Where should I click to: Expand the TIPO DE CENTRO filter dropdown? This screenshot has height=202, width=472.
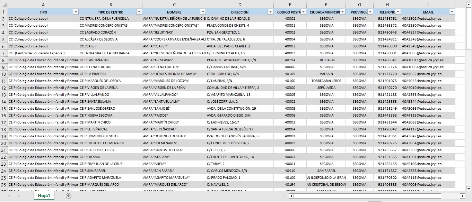pyautogui.click(x=139, y=12)
